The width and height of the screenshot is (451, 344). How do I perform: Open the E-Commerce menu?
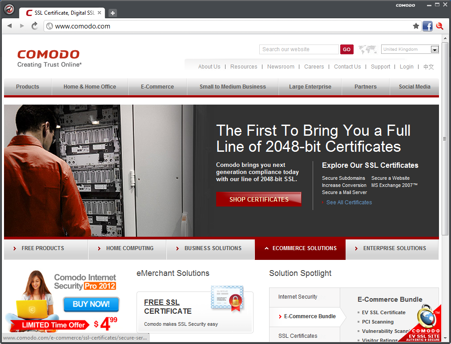point(157,87)
